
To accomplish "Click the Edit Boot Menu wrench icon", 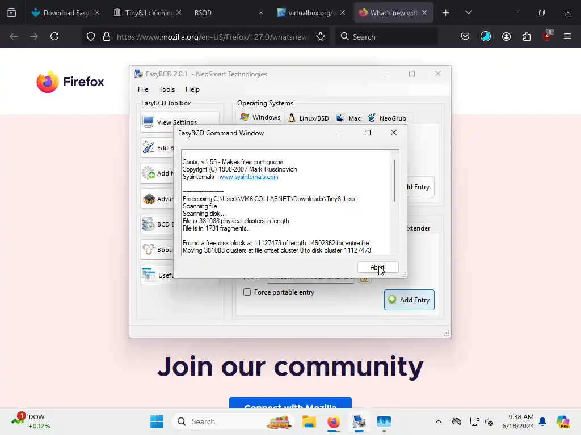I will (149, 148).
